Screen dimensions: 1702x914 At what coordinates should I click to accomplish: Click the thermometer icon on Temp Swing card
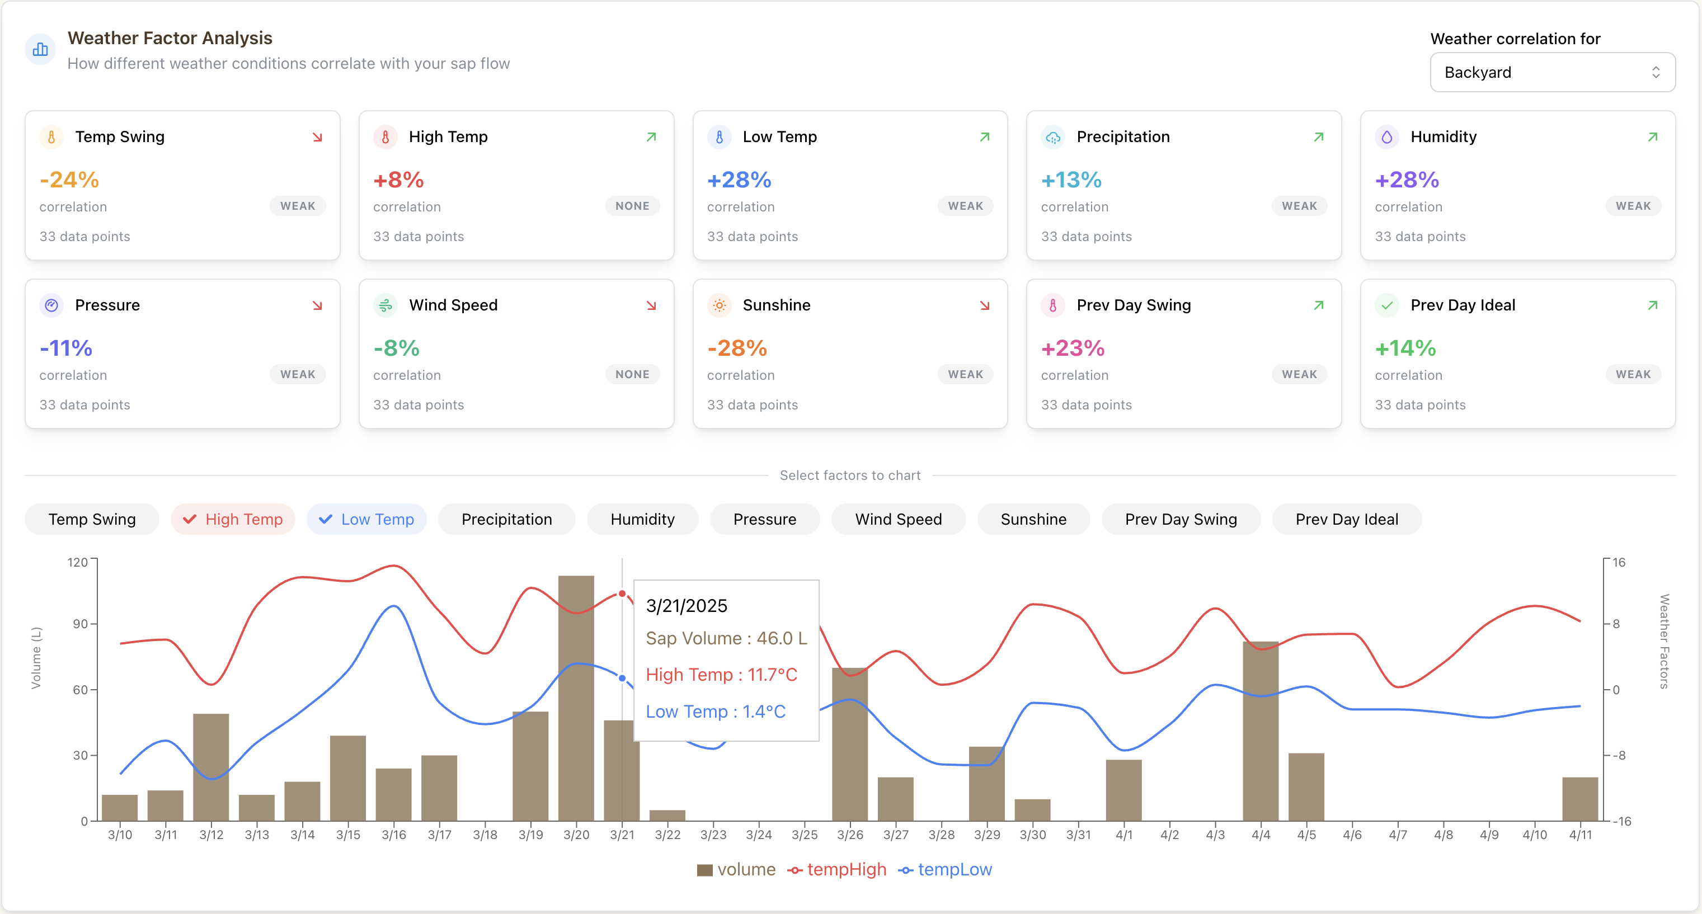(51, 136)
